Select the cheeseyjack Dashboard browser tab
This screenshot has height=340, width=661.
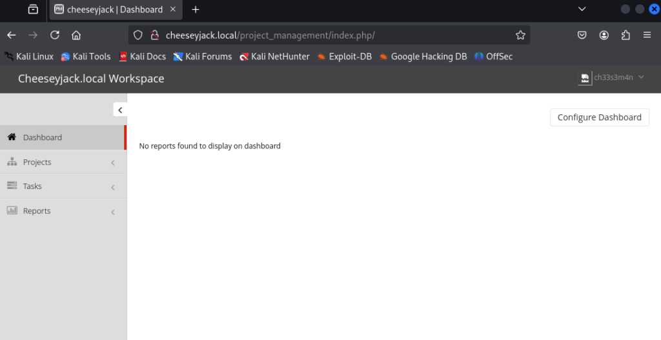coord(116,10)
